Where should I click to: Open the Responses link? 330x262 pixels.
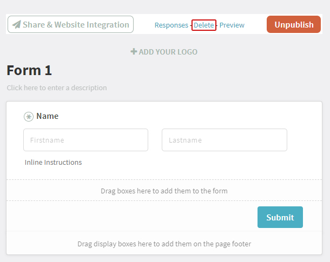(x=171, y=25)
